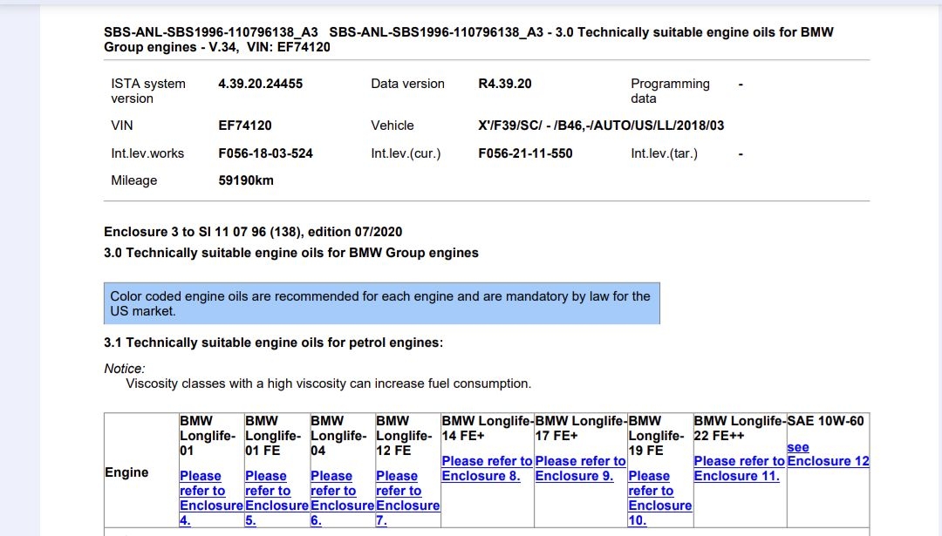Select the mileage value '59190km'
This screenshot has width=942, height=536.
click(246, 180)
